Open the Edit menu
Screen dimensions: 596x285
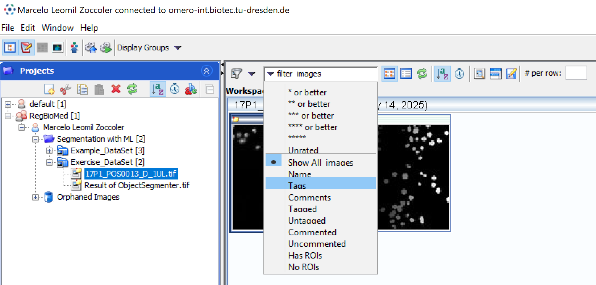[28, 28]
